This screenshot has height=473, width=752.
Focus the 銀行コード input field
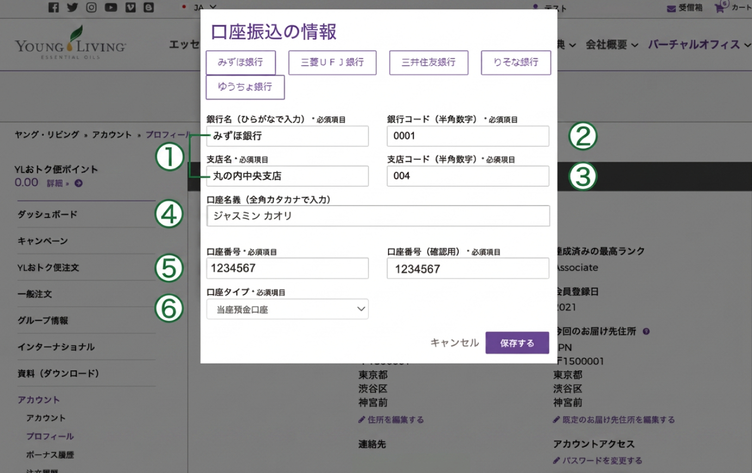[468, 136]
